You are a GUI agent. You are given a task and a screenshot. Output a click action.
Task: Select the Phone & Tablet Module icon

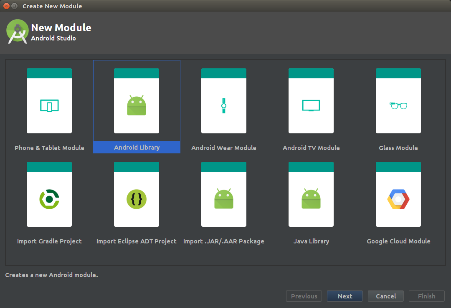[x=49, y=100]
